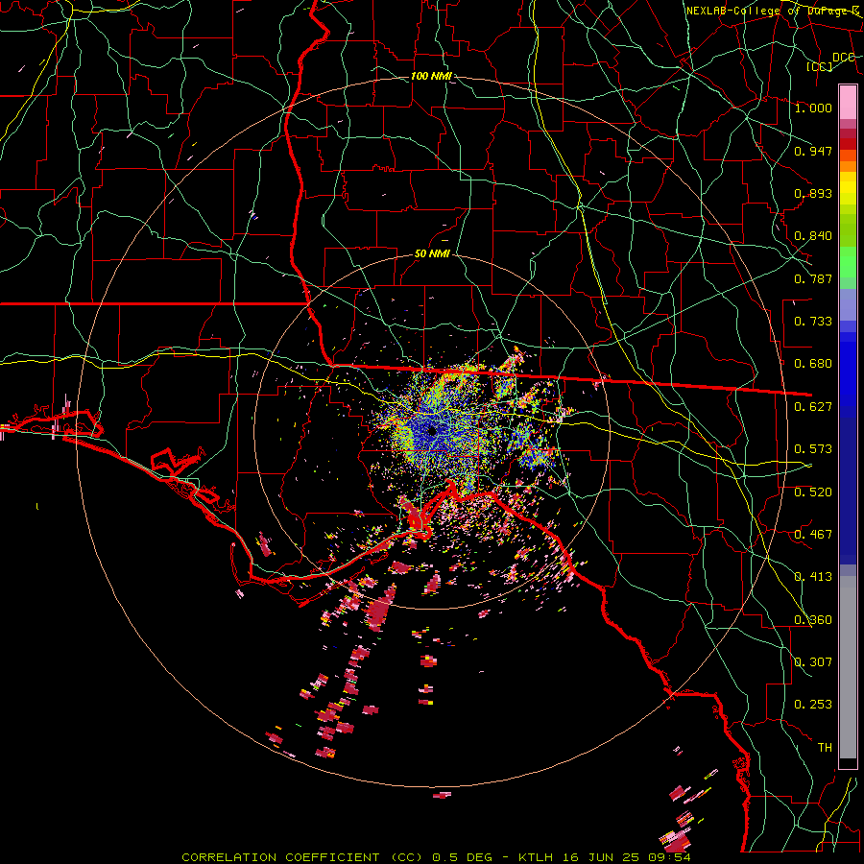Click the Correlation Coefficient product caption

[436, 857]
